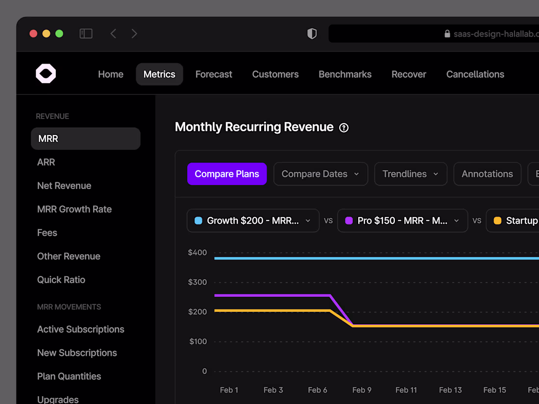Open the Compare Dates dropdown

click(320, 174)
